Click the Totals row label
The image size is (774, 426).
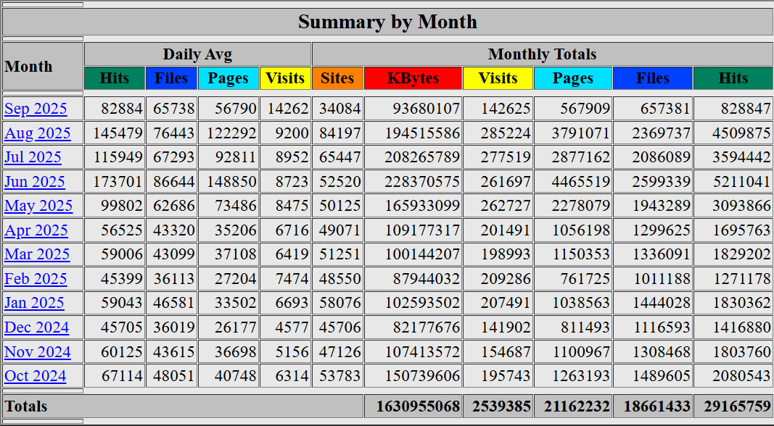tap(25, 406)
